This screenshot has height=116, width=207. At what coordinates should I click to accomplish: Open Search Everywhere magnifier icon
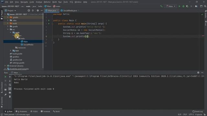[x=205, y=6]
